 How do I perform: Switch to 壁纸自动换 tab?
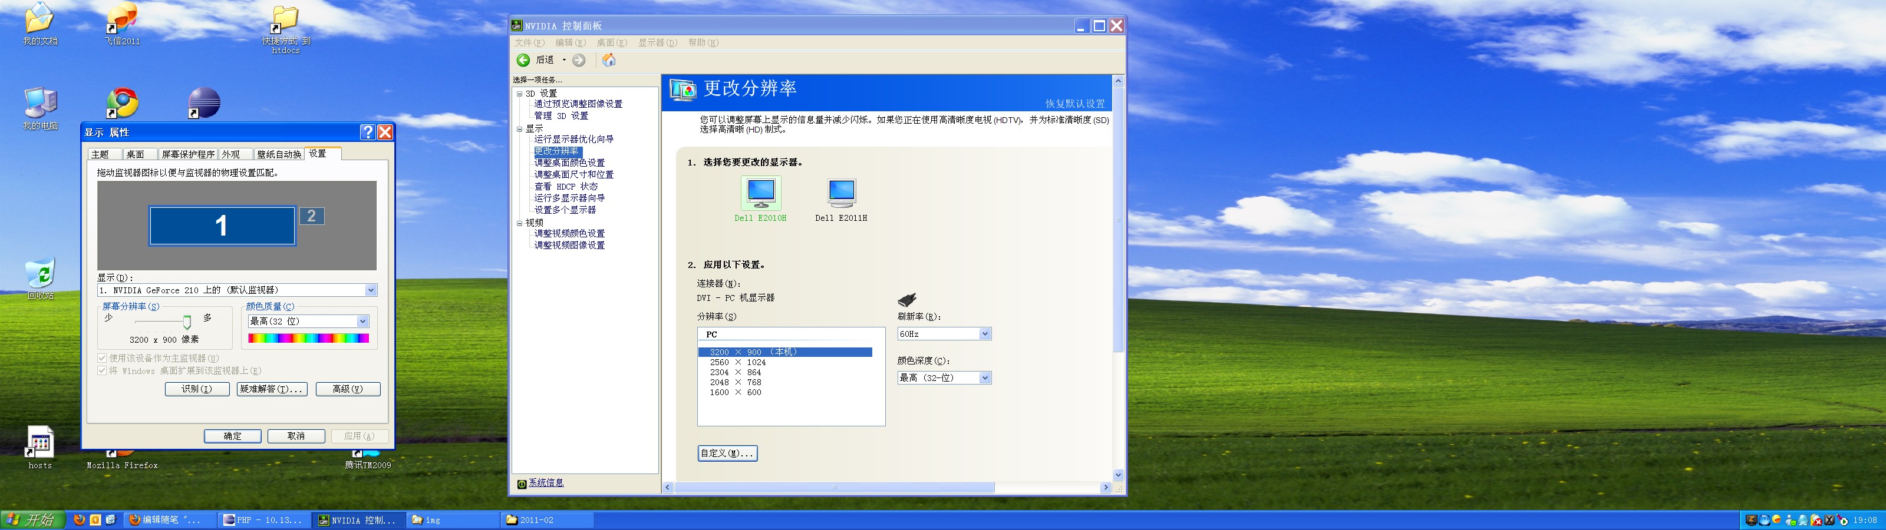click(x=279, y=154)
